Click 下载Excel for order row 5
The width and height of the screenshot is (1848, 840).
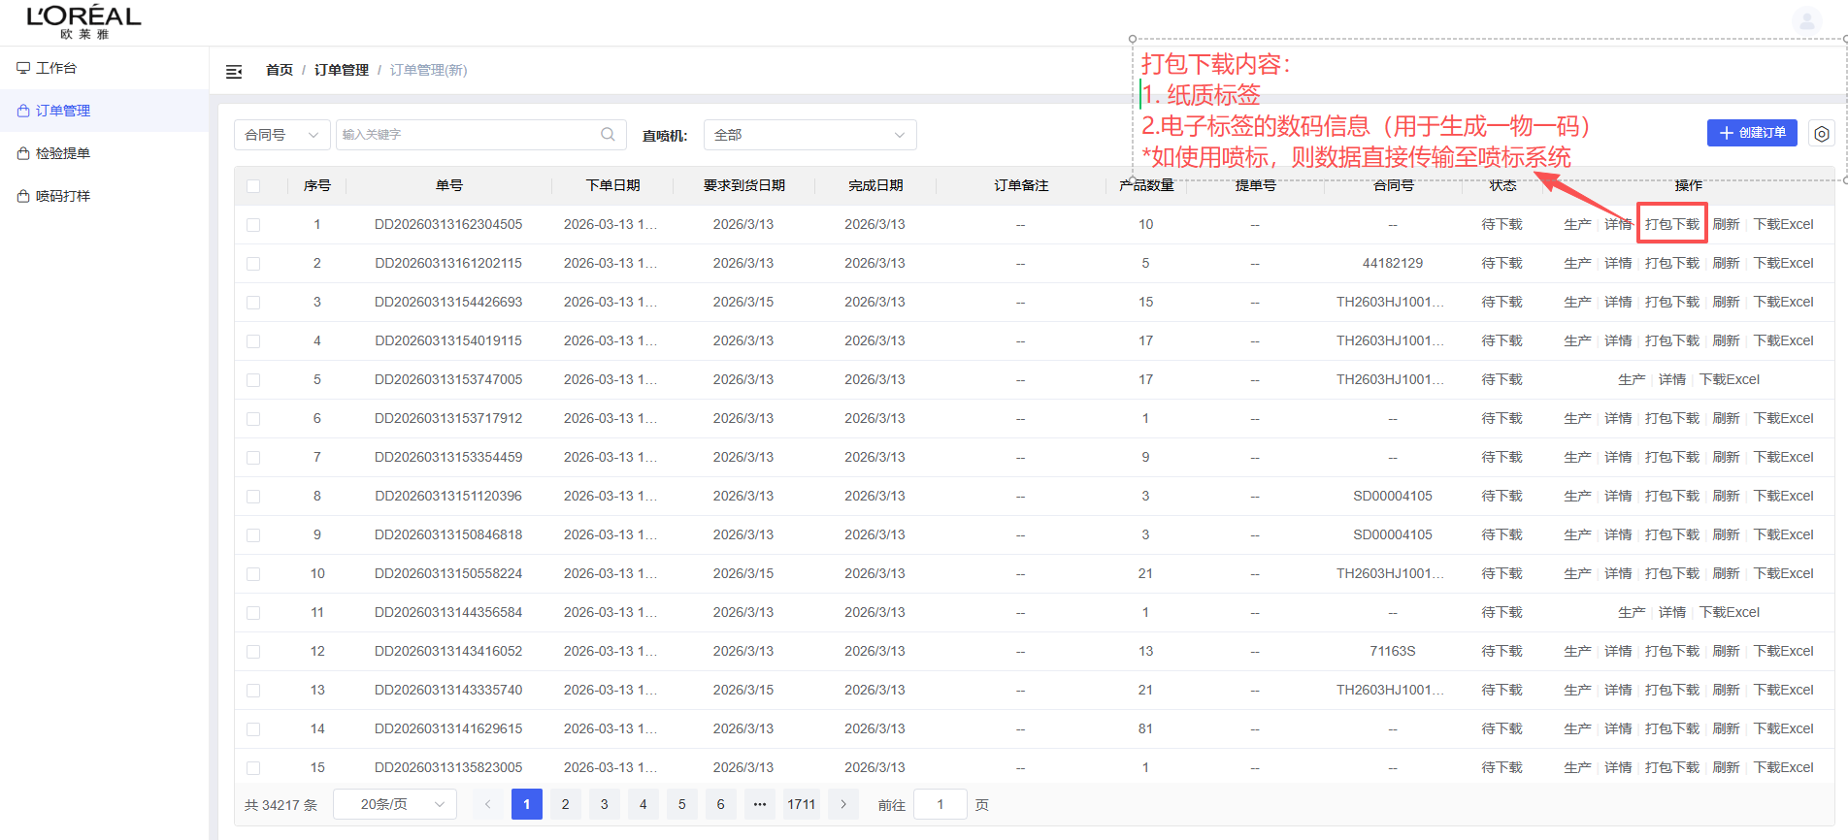pos(1729,380)
